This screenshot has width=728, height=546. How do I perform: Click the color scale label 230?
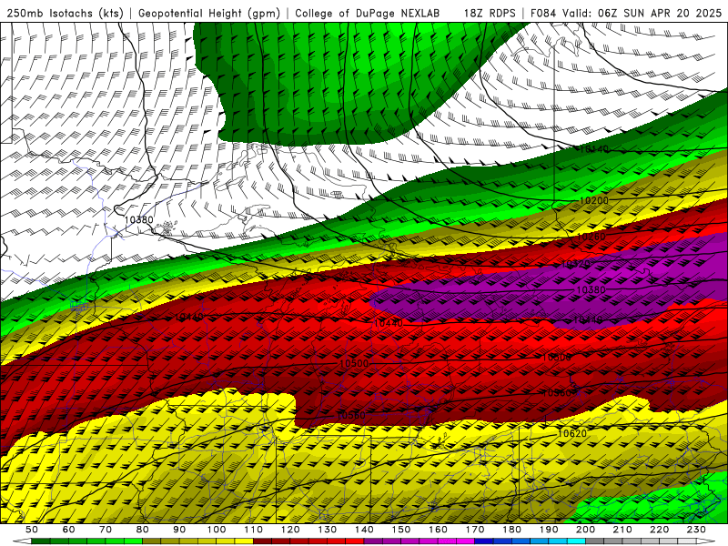point(696,530)
